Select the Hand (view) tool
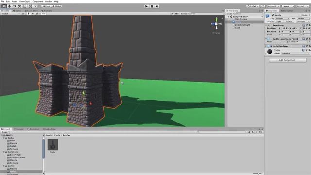The height and width of the screenshot is (175, 311). [4, 6]
